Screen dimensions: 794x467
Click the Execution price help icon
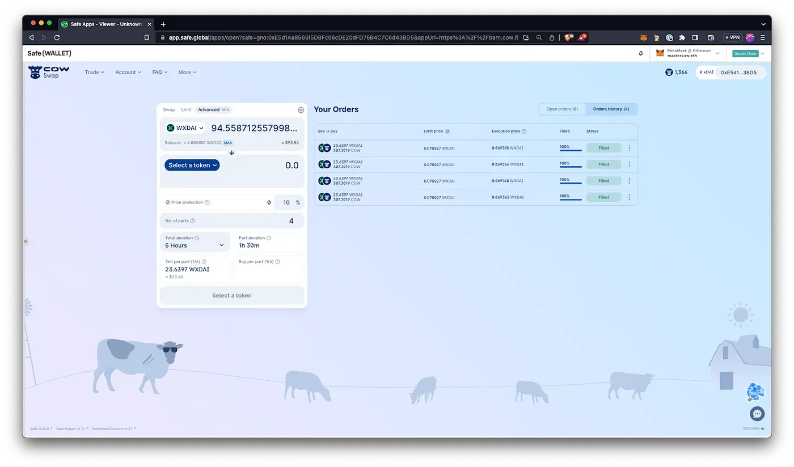coord(524,131)
